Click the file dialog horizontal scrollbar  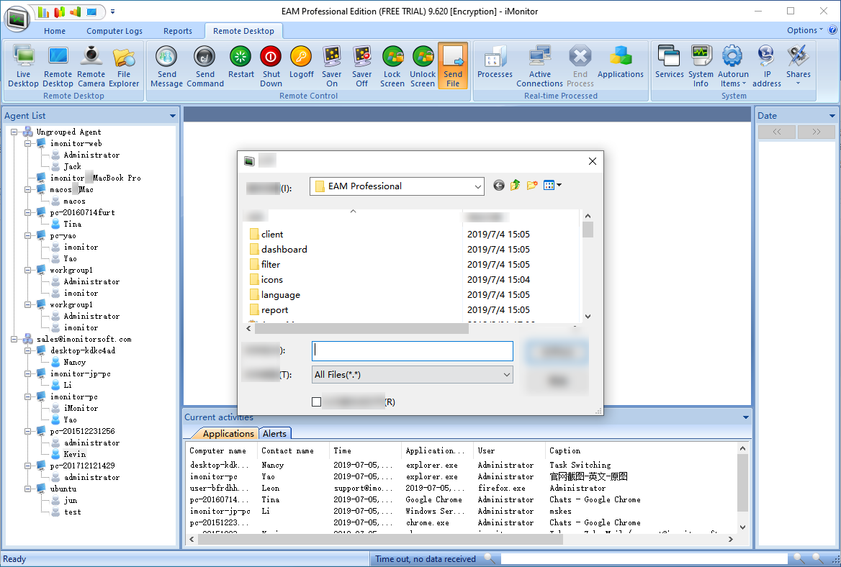click(361, 329)
